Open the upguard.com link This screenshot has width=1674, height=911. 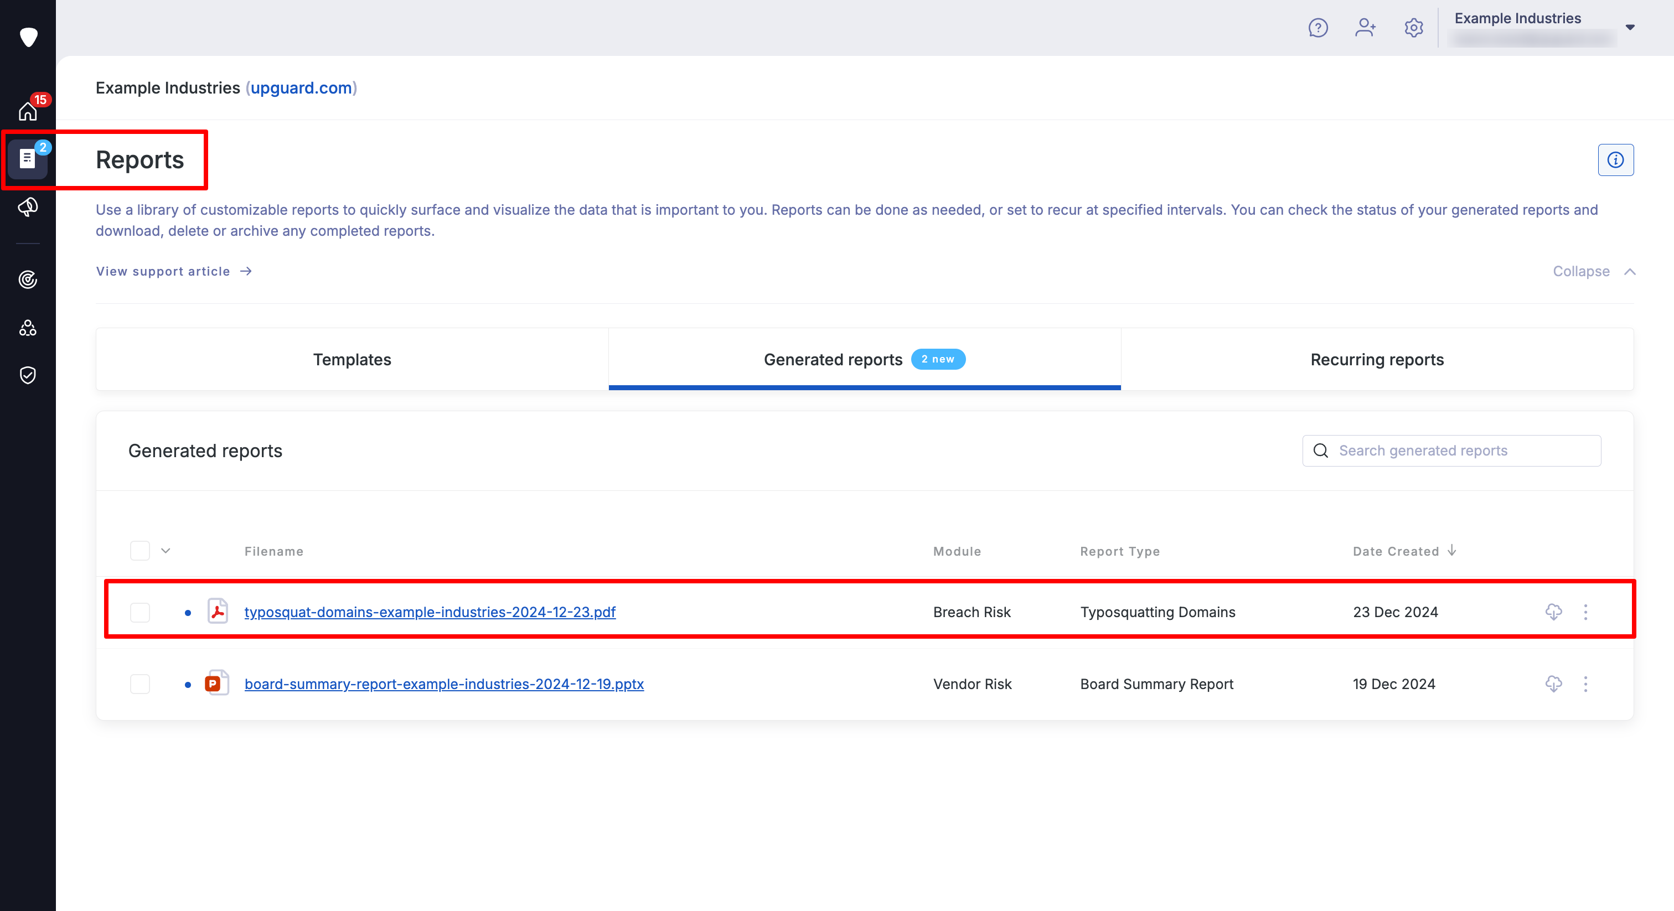point(301,87)
